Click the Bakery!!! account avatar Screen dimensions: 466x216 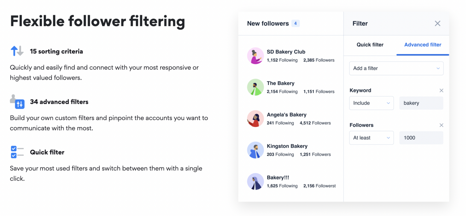point(255,181)
